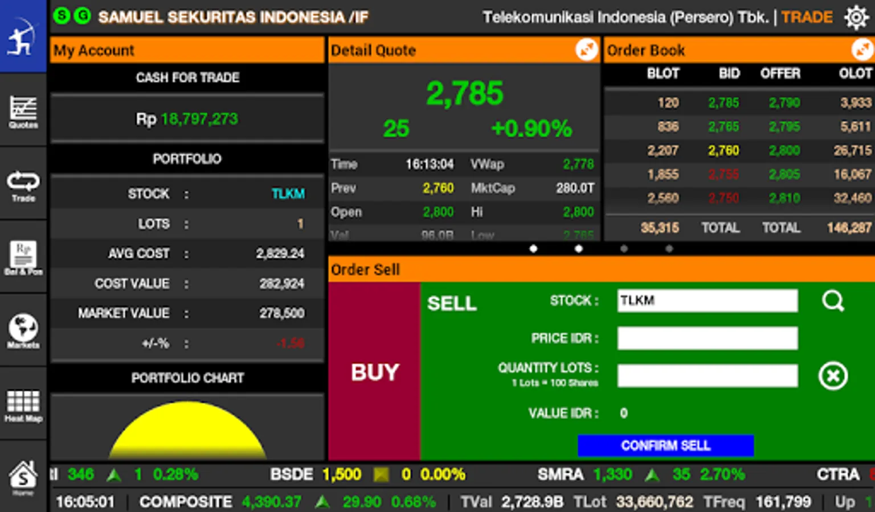Select the first page indicator dot
This screenshot has height=512, width=875.
pos(533,249)
